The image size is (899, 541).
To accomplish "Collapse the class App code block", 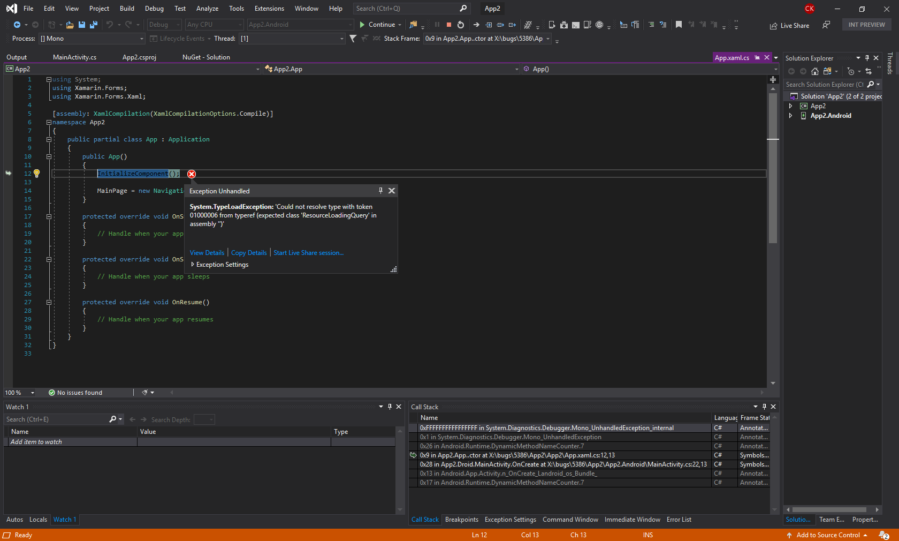I will click(49, 139).
